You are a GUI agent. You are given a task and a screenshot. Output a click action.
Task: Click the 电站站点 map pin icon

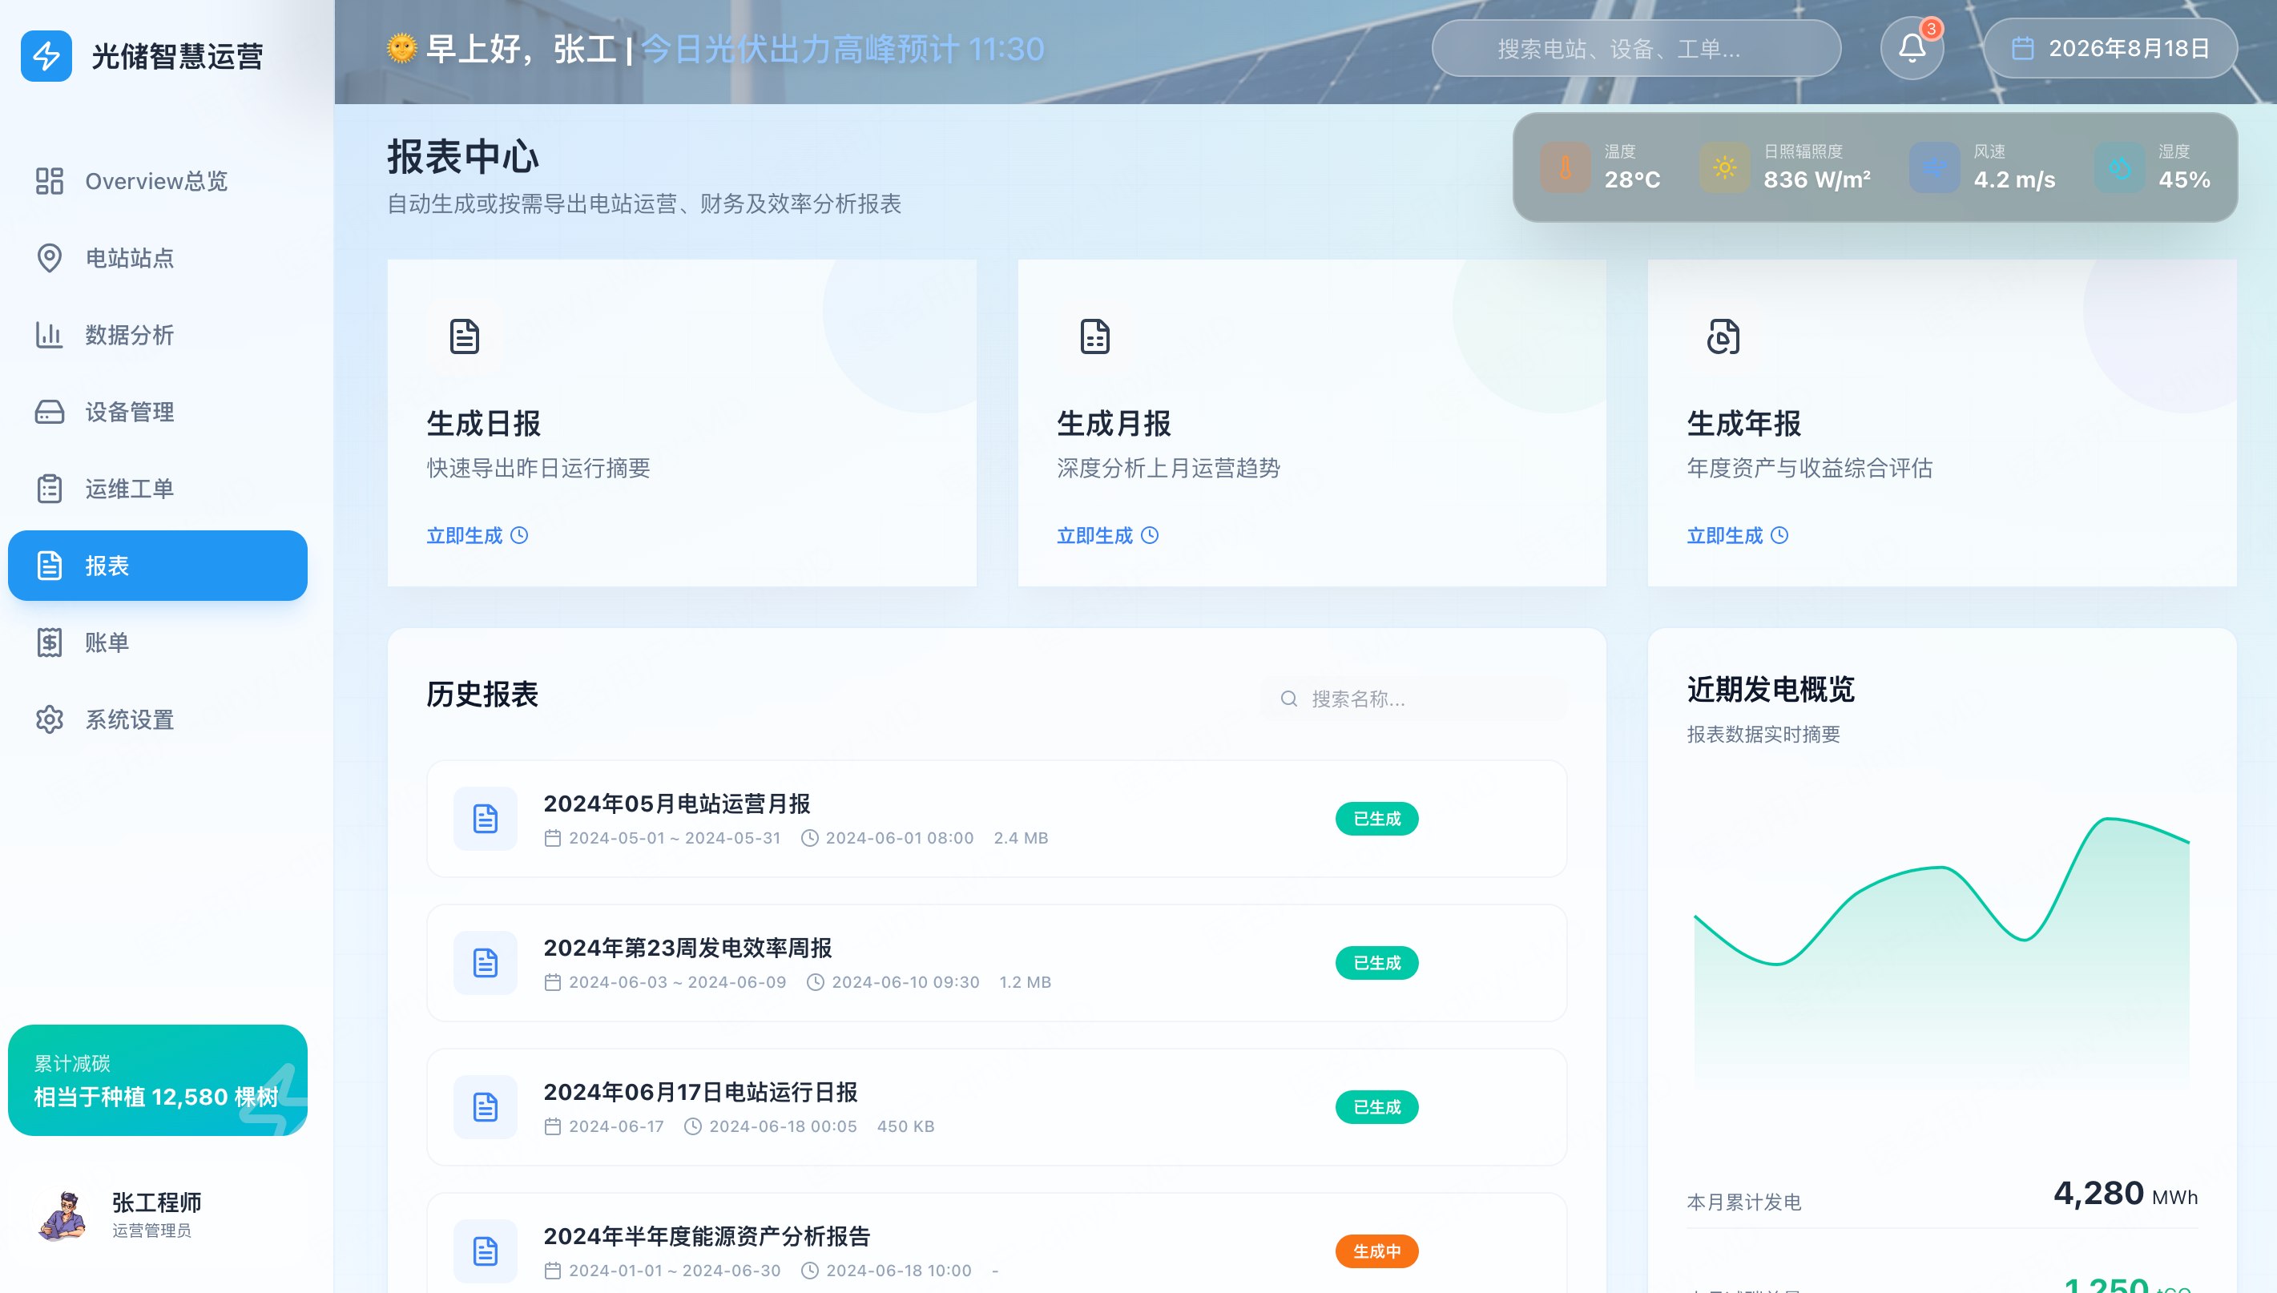[50, 259]
